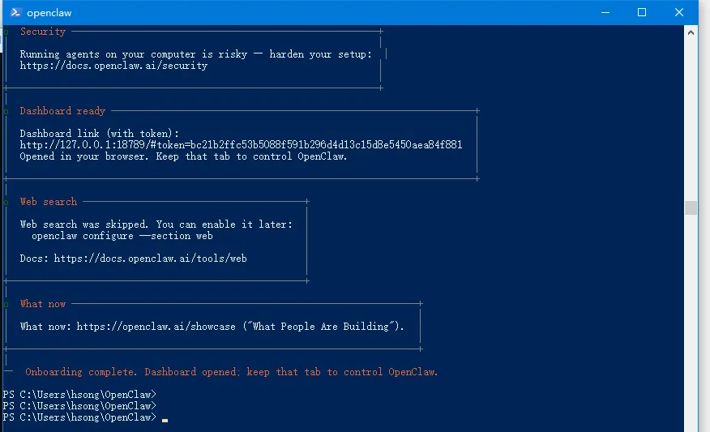Screen dimensions: 710x432
Task: Click the docs.openclaw.ai/tools/web URL
Action: (x=150, y=259)
